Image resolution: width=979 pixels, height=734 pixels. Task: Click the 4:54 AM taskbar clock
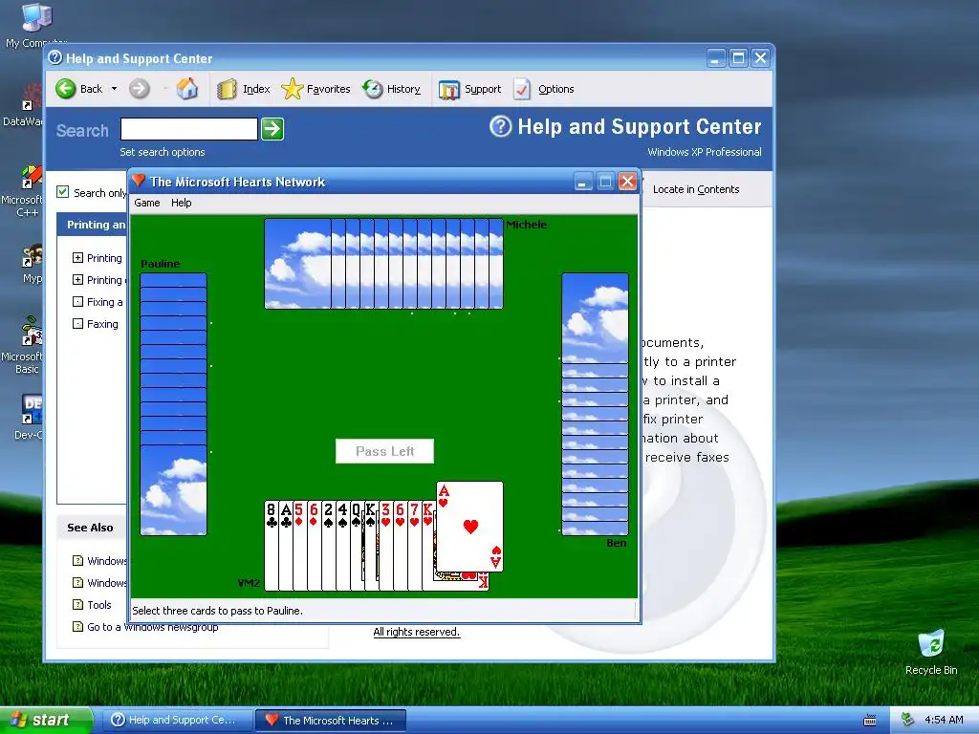click(x=944, y=720)
